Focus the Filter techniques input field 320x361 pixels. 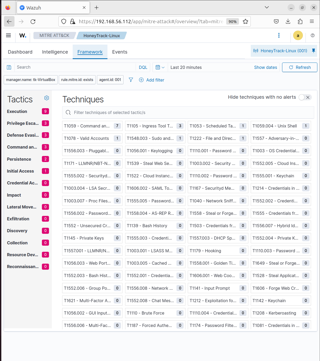point(188,112)
